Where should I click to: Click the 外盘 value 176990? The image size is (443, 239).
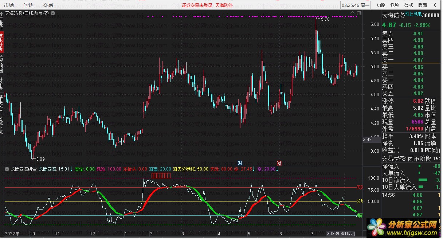(x=414, y=129)
